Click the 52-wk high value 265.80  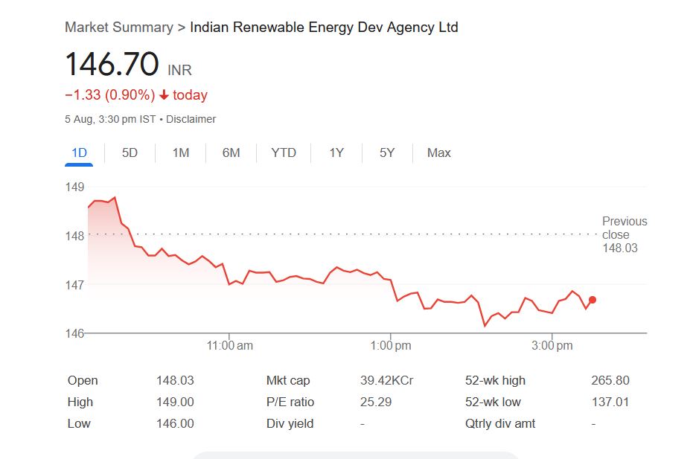click(x=610, y=380)
